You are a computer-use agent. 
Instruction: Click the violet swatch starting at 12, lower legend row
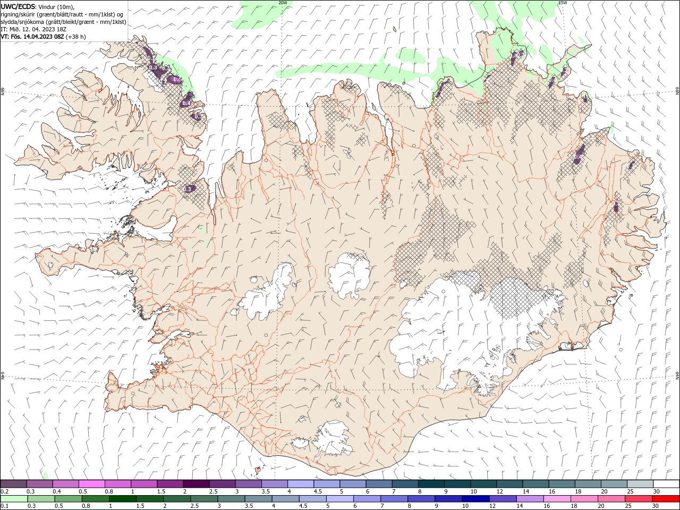tap(502, 499)
